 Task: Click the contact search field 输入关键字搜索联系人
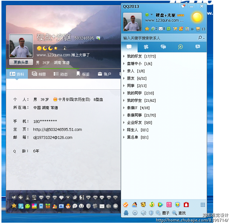pyautogui.click(x=160, y=38)
